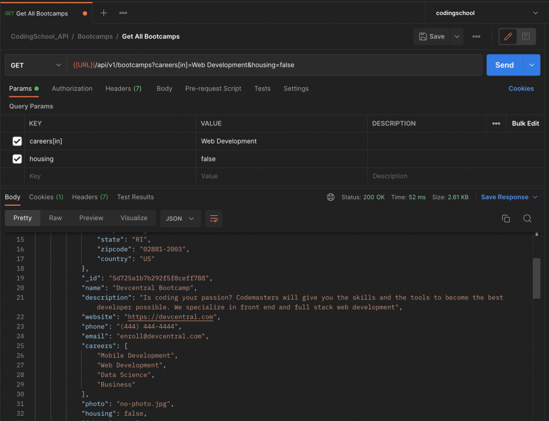Click the empty Value input field
The width and height of the screenshot is (549, 421).
click(x=281, y=176)
